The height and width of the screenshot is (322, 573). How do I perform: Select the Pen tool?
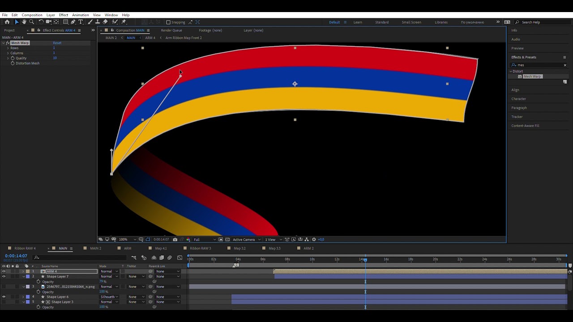coord(73,22)
